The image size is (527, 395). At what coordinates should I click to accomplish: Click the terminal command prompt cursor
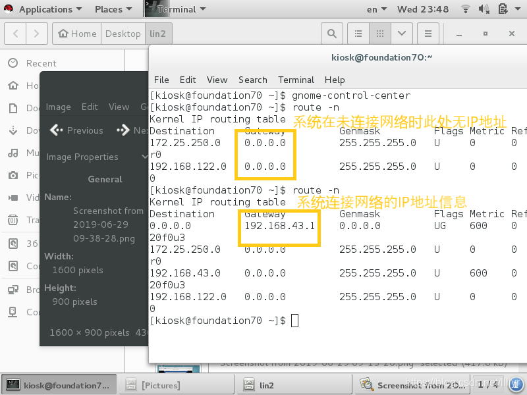pos(294,321)
